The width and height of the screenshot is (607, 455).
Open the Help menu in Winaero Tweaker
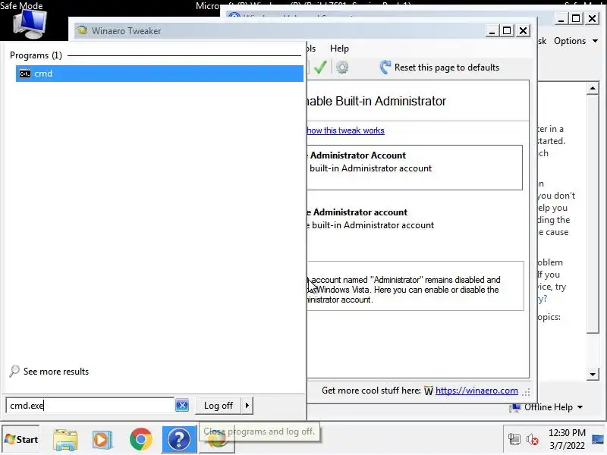click(339, 49)
